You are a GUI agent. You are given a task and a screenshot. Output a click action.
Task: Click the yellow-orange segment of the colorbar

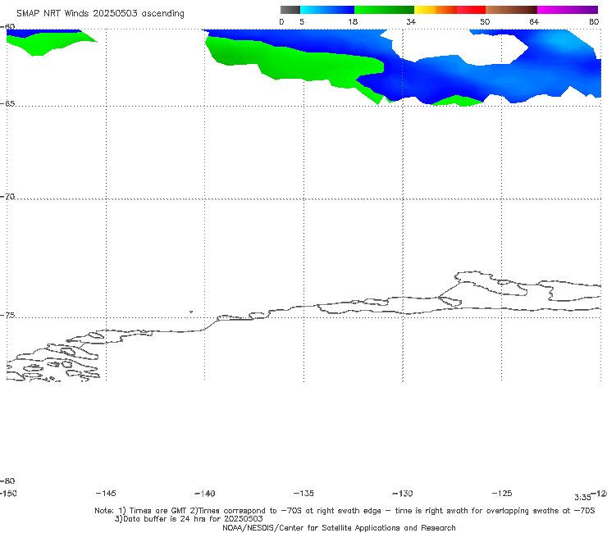point(436,10)
